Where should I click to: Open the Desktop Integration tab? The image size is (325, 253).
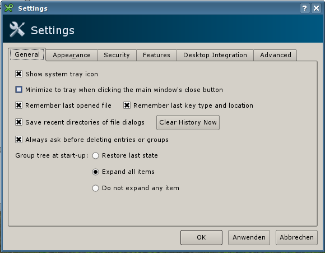point(215,55)
